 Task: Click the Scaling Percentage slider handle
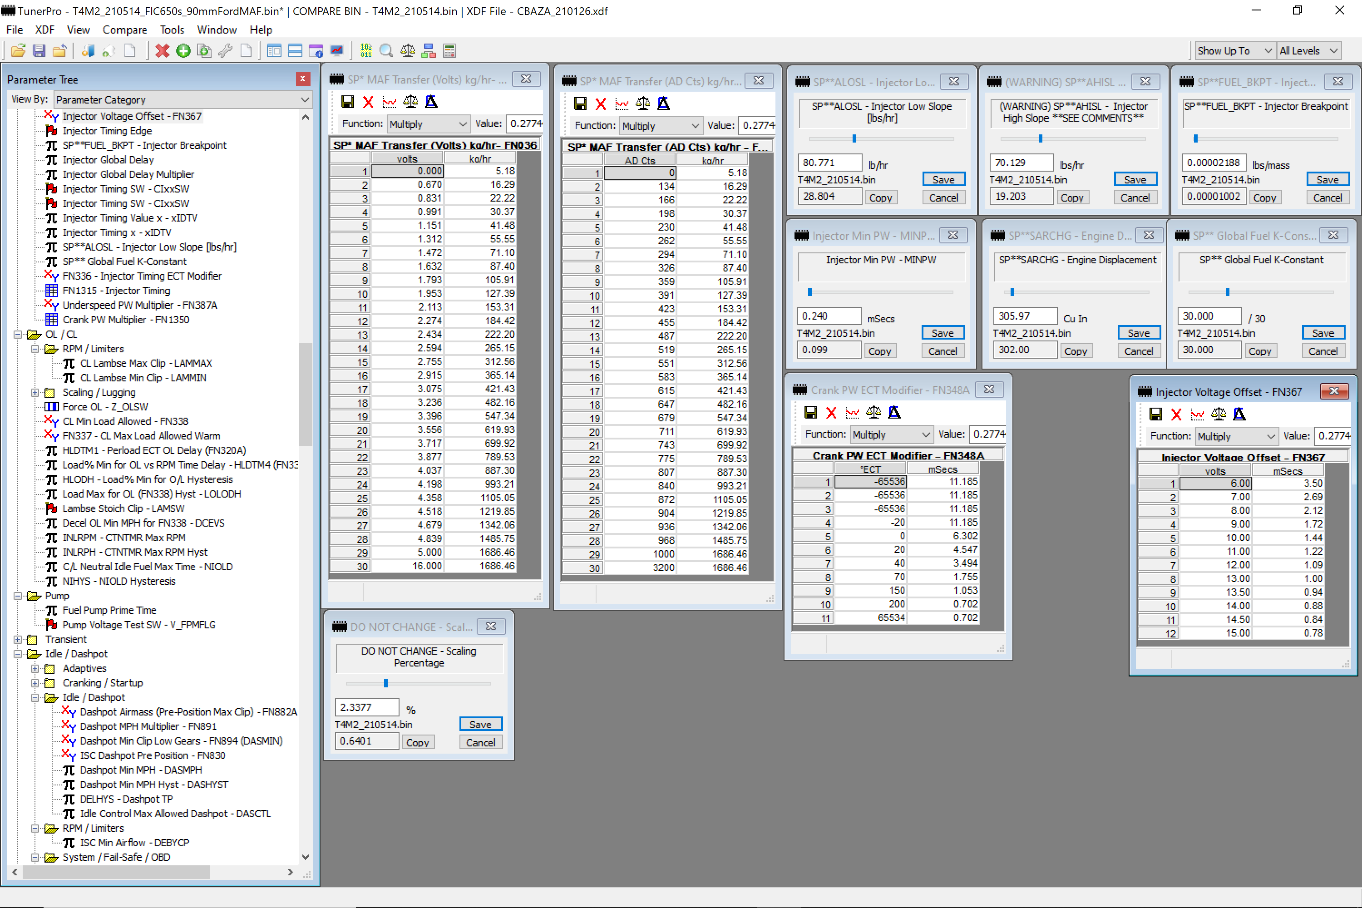tap(385, 683)
